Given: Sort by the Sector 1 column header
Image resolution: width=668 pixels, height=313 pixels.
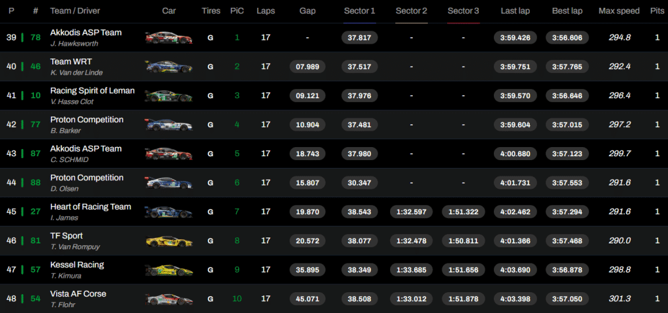Looking at the screenshot, I should coord(359,11).
